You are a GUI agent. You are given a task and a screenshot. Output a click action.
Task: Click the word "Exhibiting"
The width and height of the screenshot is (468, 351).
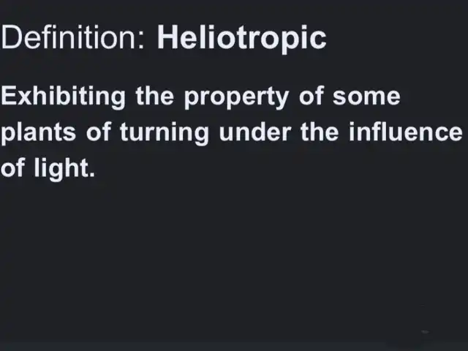click(63, 98)
